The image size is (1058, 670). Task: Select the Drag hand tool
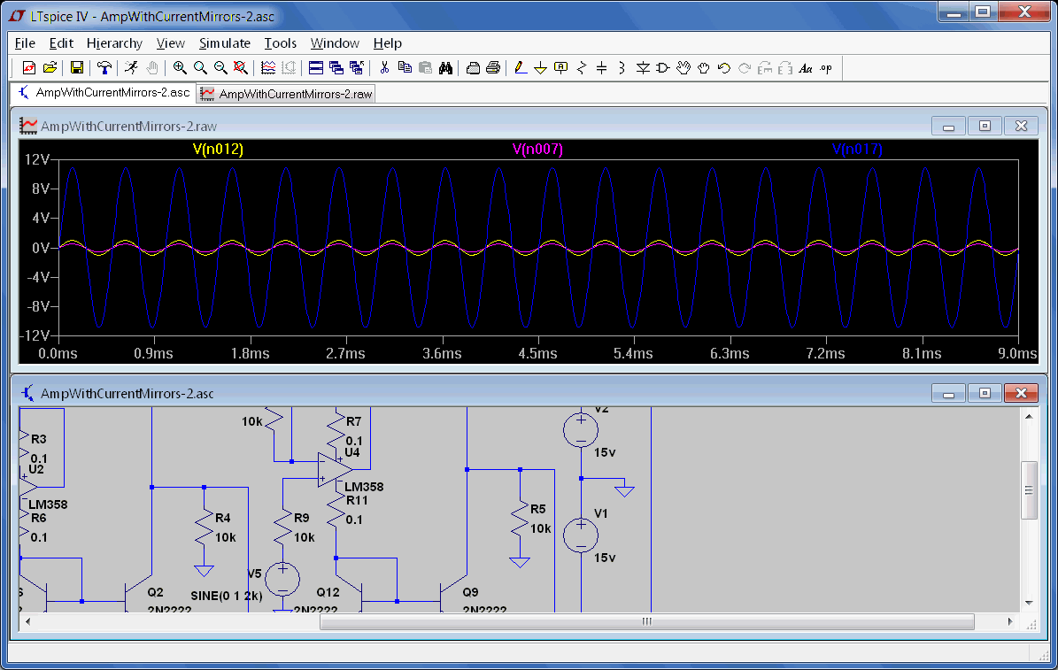coord(704,67)
